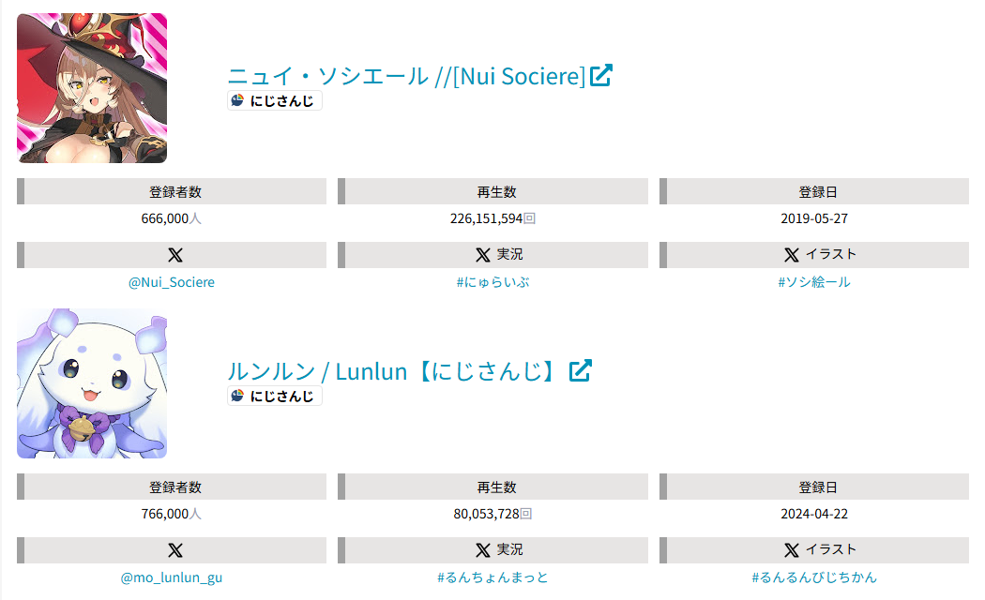Click X イラスト icon above #るんるんびじちかん
The height and width of the screenshot is (600, 985).
792,550
